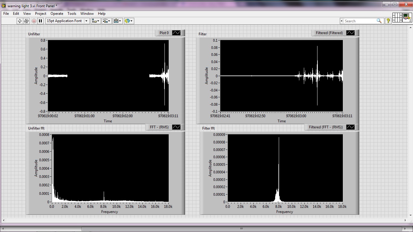Click the 0.8 maximum on Unfilter amplitude axis
The width and height of the screenshot is (413, 232).
43,40
